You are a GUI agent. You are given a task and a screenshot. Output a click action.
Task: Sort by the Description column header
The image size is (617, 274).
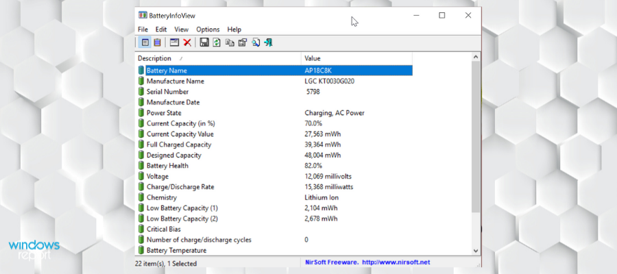pos(219,58)
